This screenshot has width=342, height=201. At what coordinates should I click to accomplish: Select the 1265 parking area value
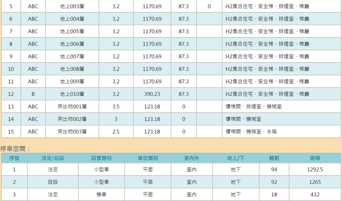click(315, 182)
